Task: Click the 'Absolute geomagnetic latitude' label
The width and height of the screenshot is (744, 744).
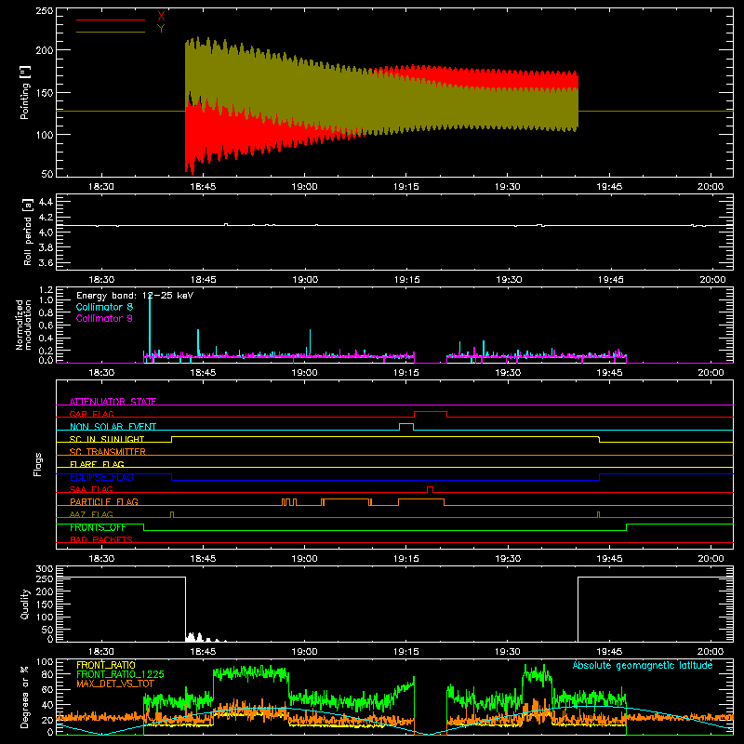Action: tap(643, 665)
